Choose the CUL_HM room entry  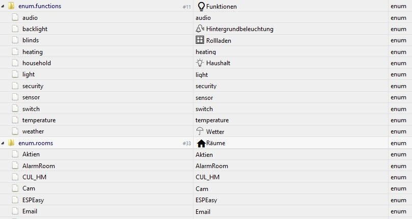tap(34, 177)
